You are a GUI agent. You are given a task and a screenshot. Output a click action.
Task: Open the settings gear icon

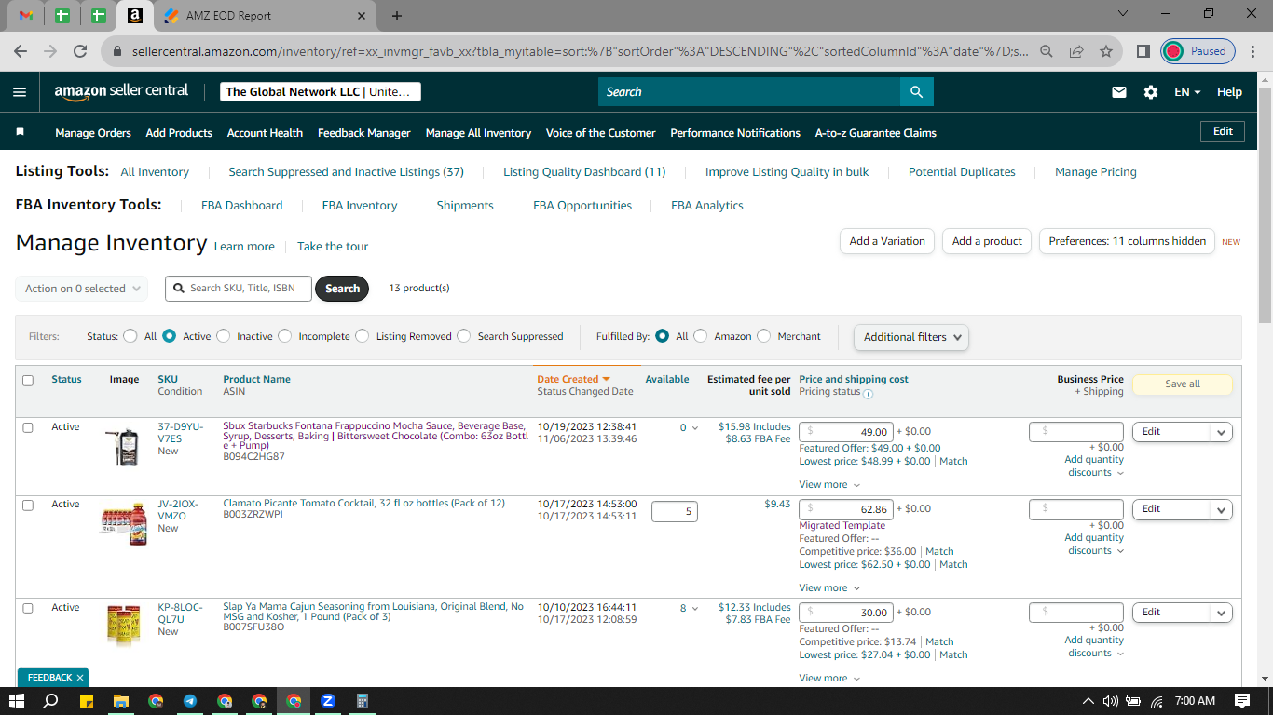click(x=1151, y=92)
